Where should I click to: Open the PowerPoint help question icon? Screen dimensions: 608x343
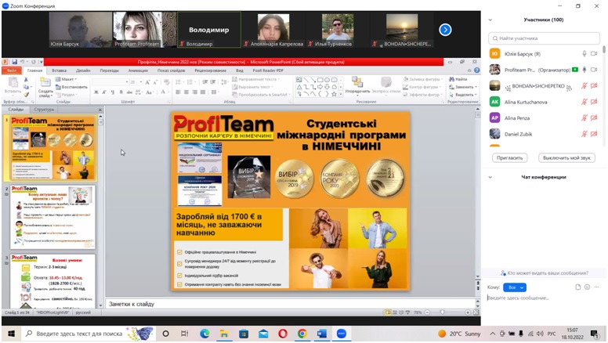tap(476, 70)
